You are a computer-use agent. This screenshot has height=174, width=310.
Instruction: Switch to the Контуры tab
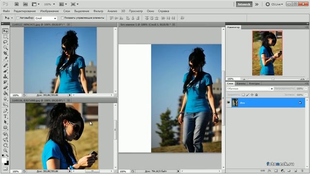pyautogui.click(x=254, y=84)
